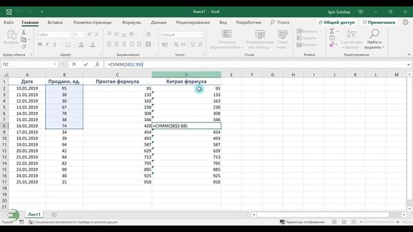This screenshot has height=232, width=413.
Task: Toggle Top Align vertical alignment
Action: point(109,34)
